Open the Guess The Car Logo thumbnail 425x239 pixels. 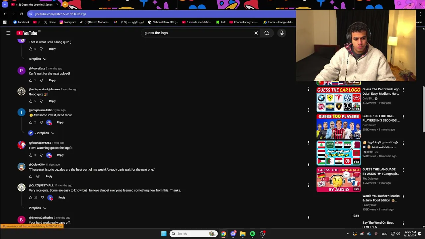click(338, 100)
